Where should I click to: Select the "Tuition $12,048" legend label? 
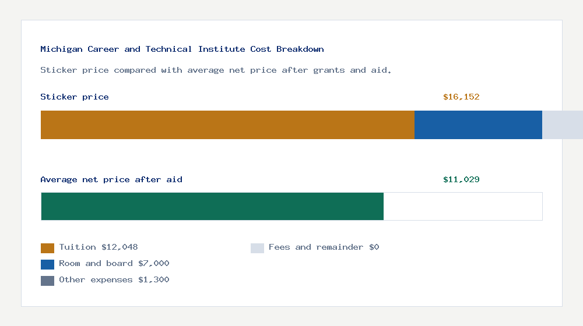99,247
